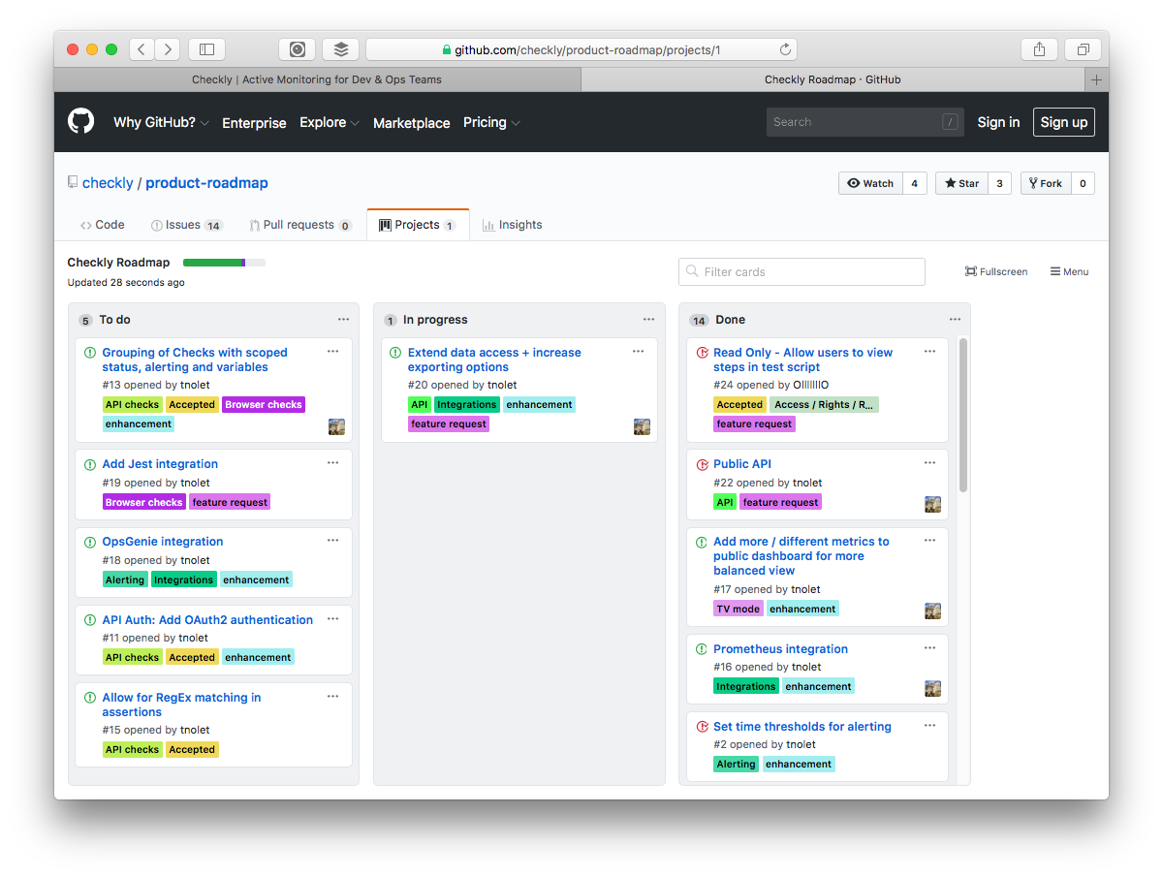Toggle the Safari sidebar button
This screenshot has width=1163, height=877.
tap(206, 49)
